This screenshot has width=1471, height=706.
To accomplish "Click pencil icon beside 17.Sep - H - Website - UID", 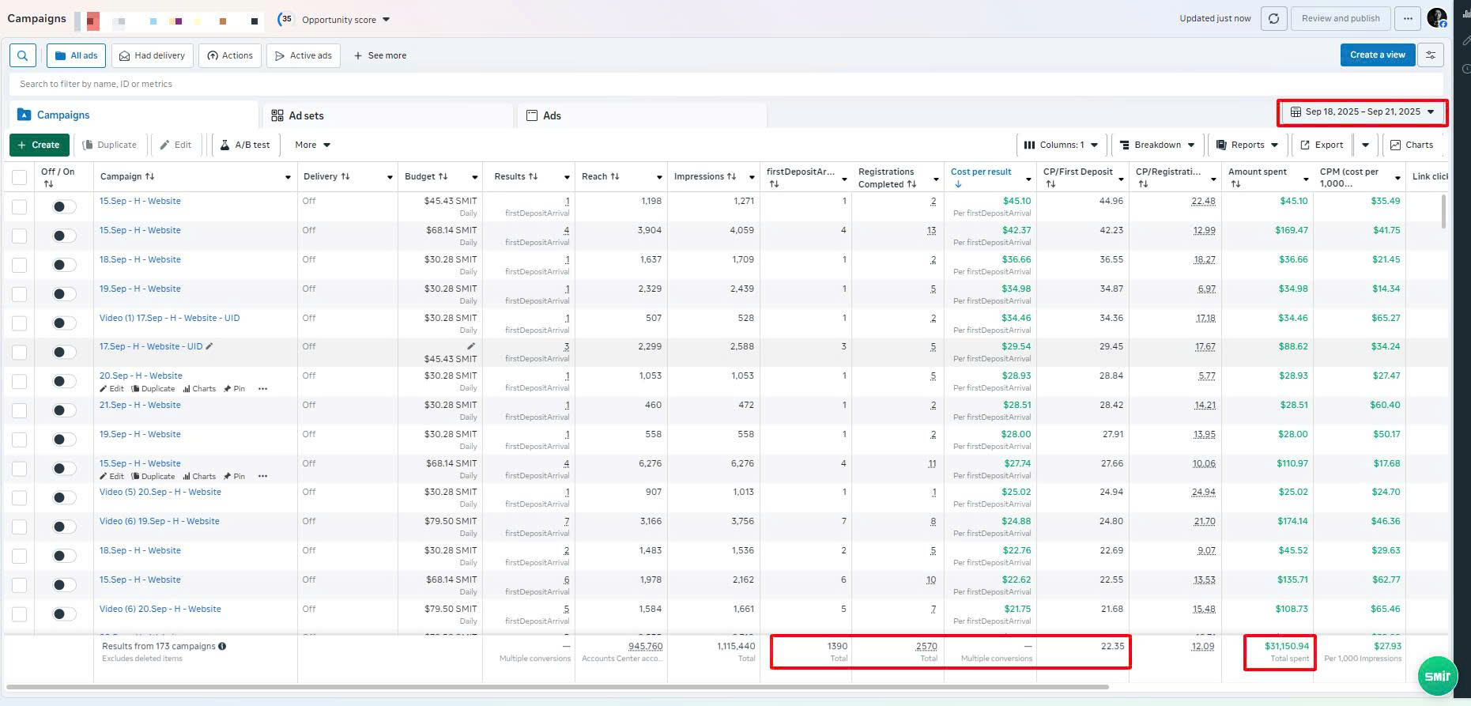I will click(x=209, y=346).
